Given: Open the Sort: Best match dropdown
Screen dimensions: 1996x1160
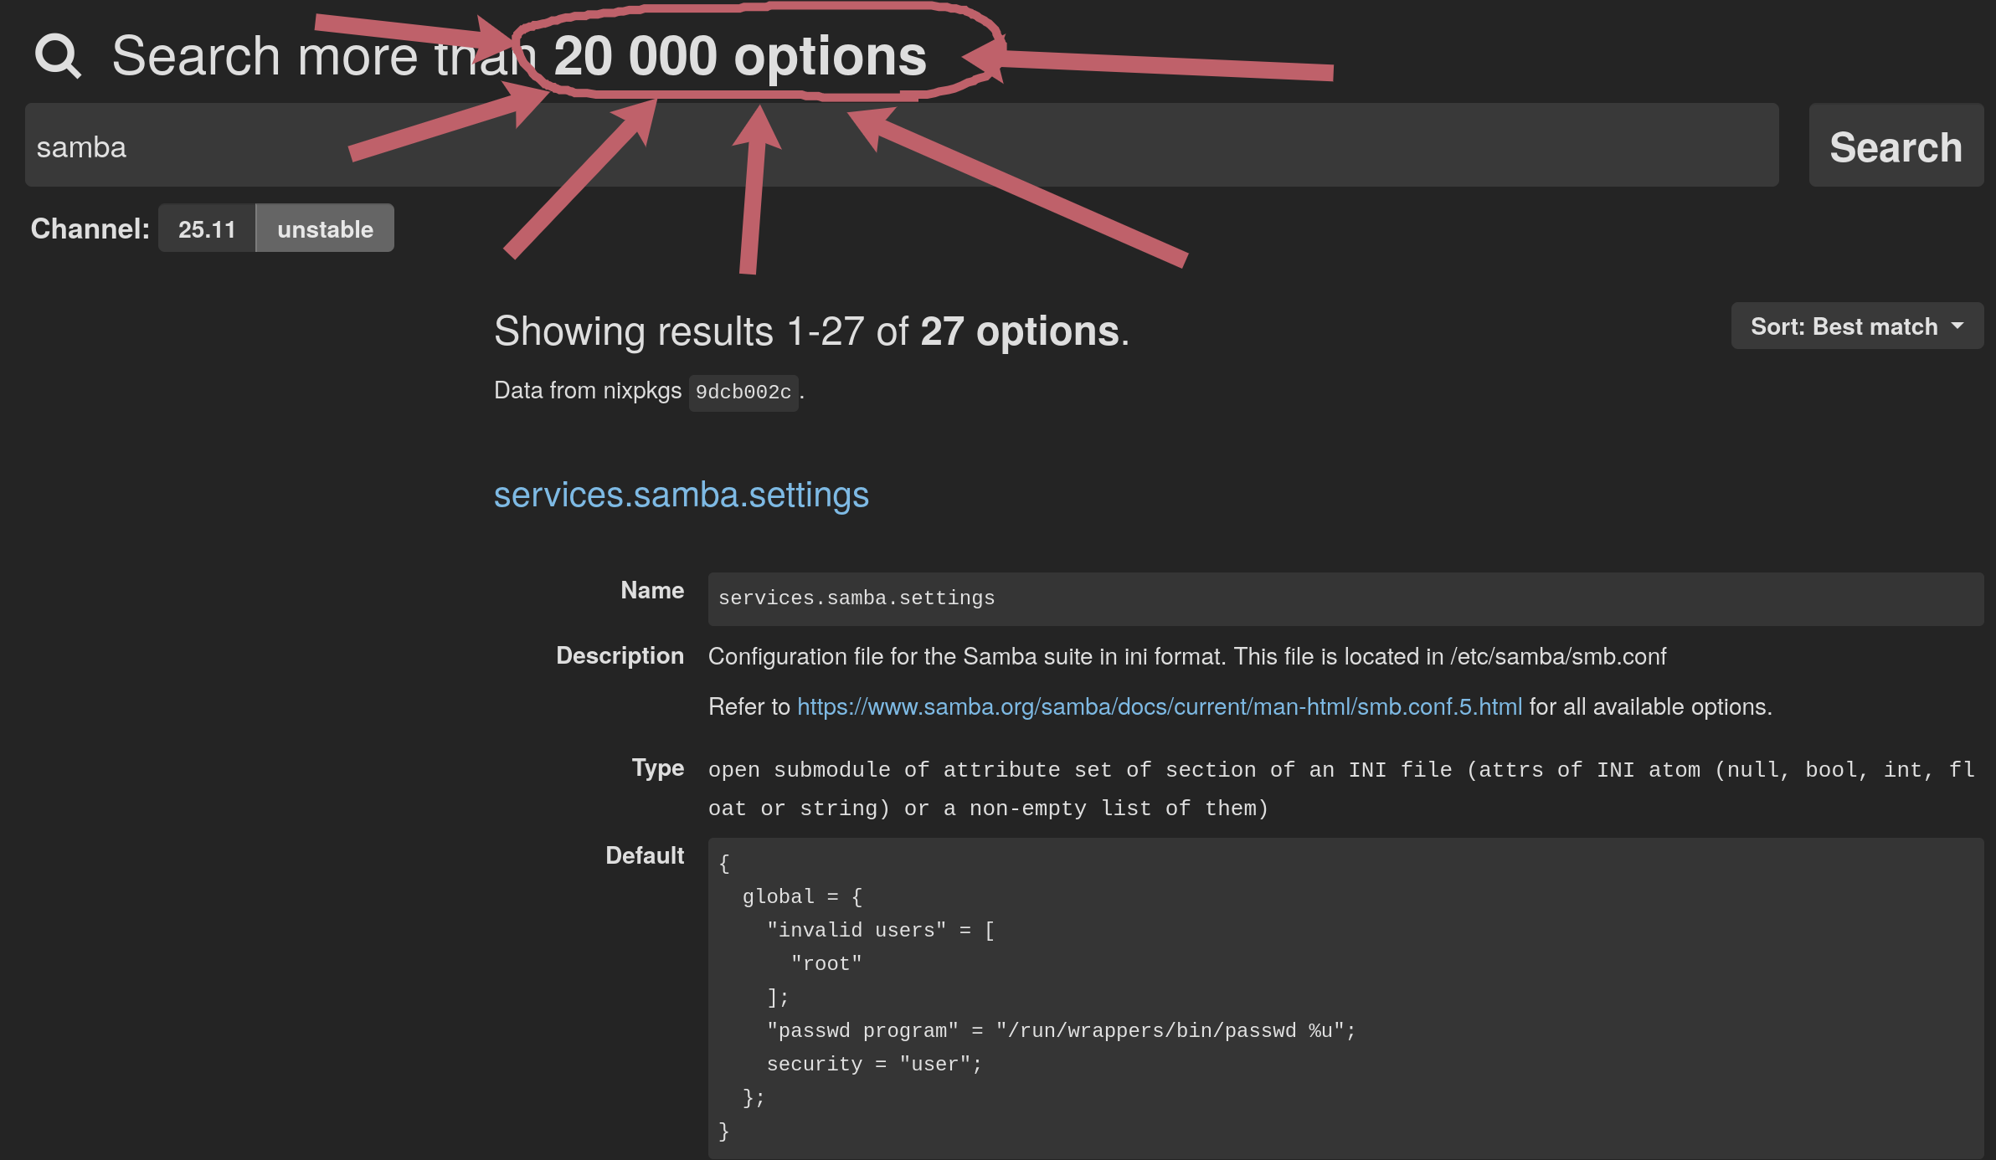Looking at the screenshot, I should [1855, 326].
